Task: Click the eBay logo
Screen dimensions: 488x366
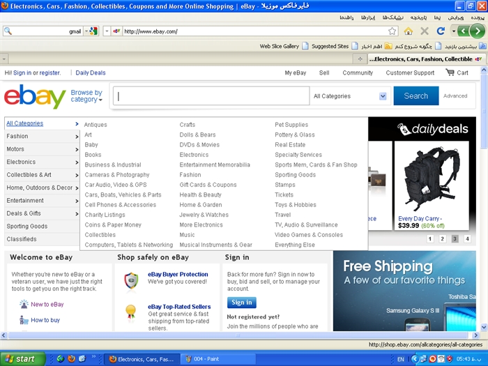Action: click(35, 96)
